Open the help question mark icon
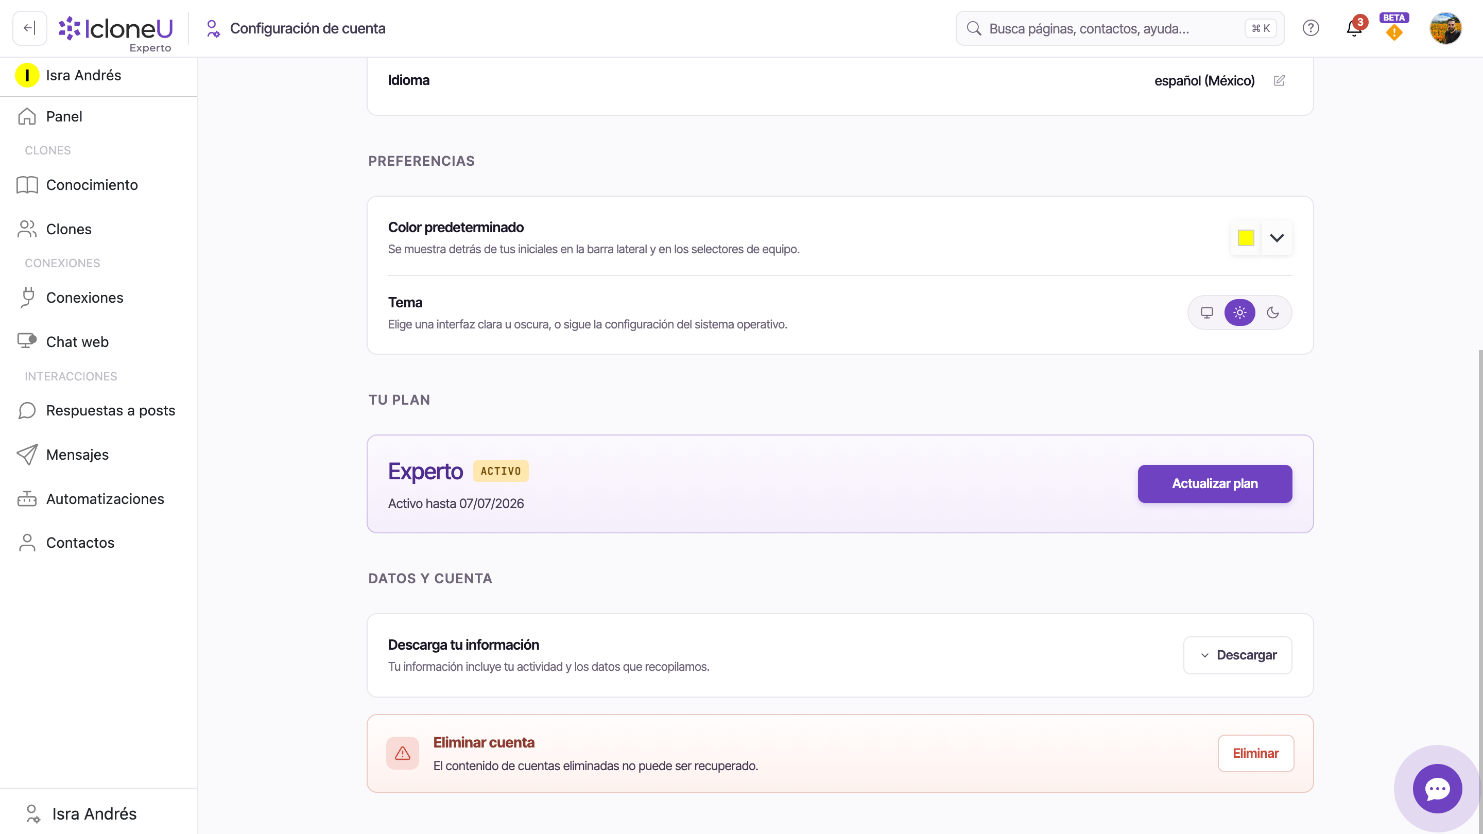The image size is (1483, 834). [1310, 28]
